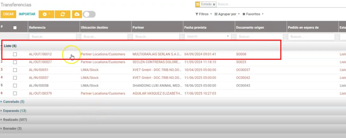Tick the checkbox for AL/OUT/00012 row

[15, 54]
